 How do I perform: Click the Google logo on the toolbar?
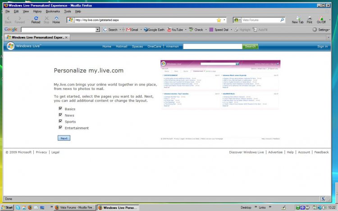tap(11, 29)
